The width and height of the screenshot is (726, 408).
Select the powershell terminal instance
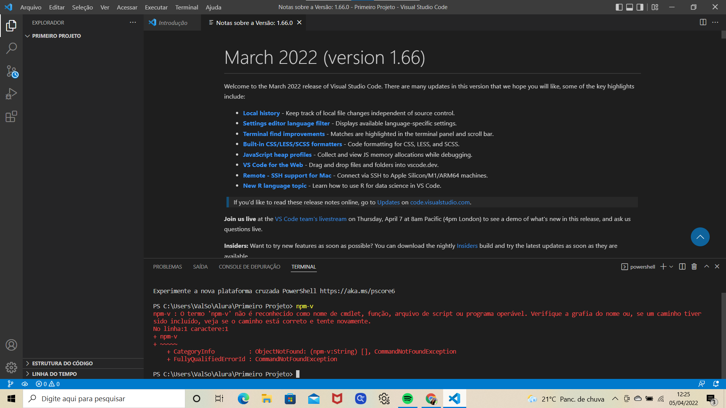(638, 267)
